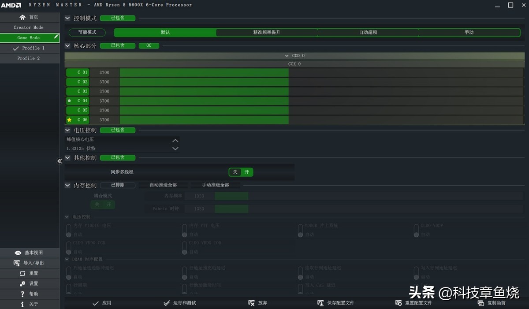Click 保存配置文件 save profile

click(x=336, y=303)
